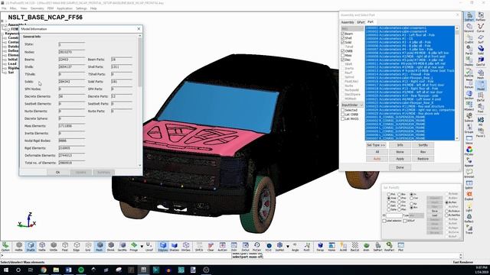Open the InputOrder sort dropdown

(x=352, y=105)
